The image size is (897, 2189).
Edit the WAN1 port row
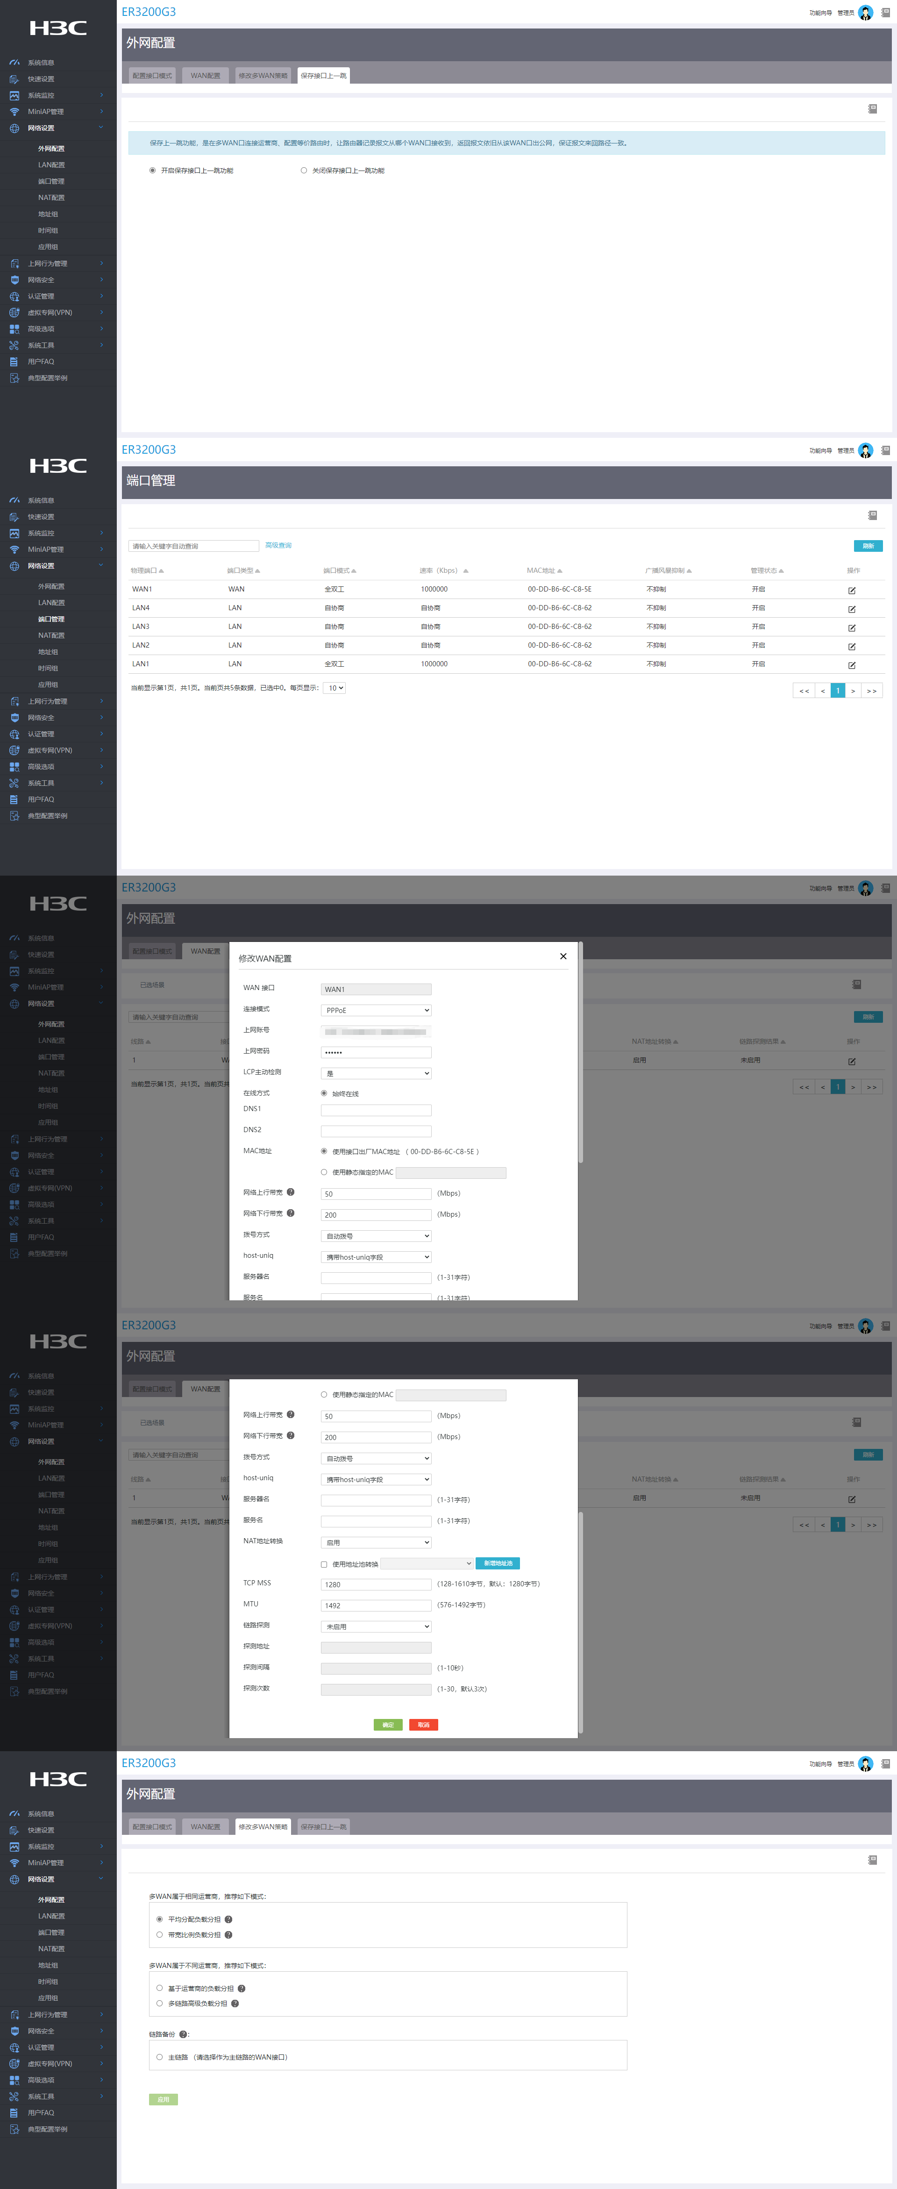coord(851,591)
